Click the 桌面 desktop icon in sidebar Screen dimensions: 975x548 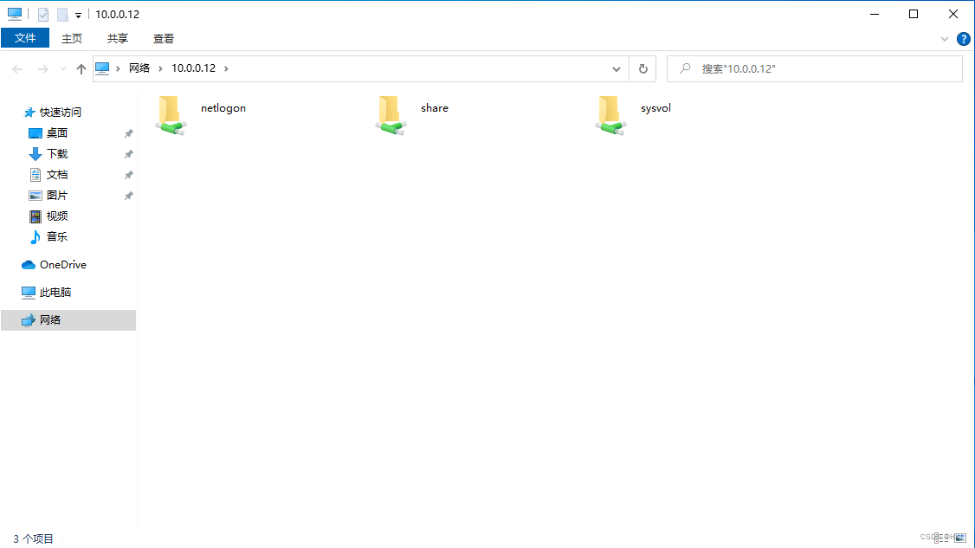tap(36, 133)
